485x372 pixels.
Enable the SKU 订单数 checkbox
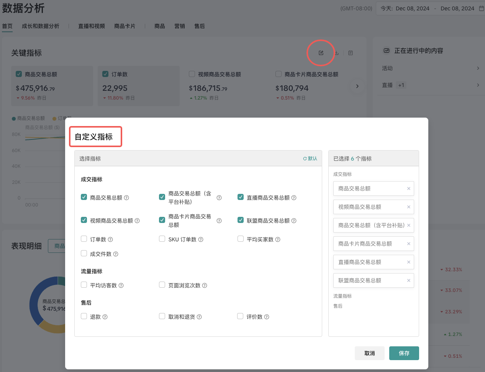[x=162, y=239]
